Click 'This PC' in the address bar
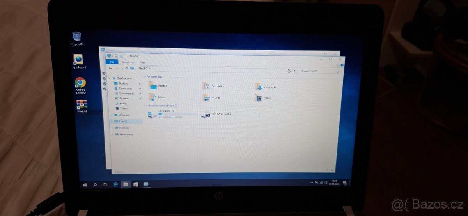This screenshot has width=468, height=216. pyautogui.click(x=143, y=69)
